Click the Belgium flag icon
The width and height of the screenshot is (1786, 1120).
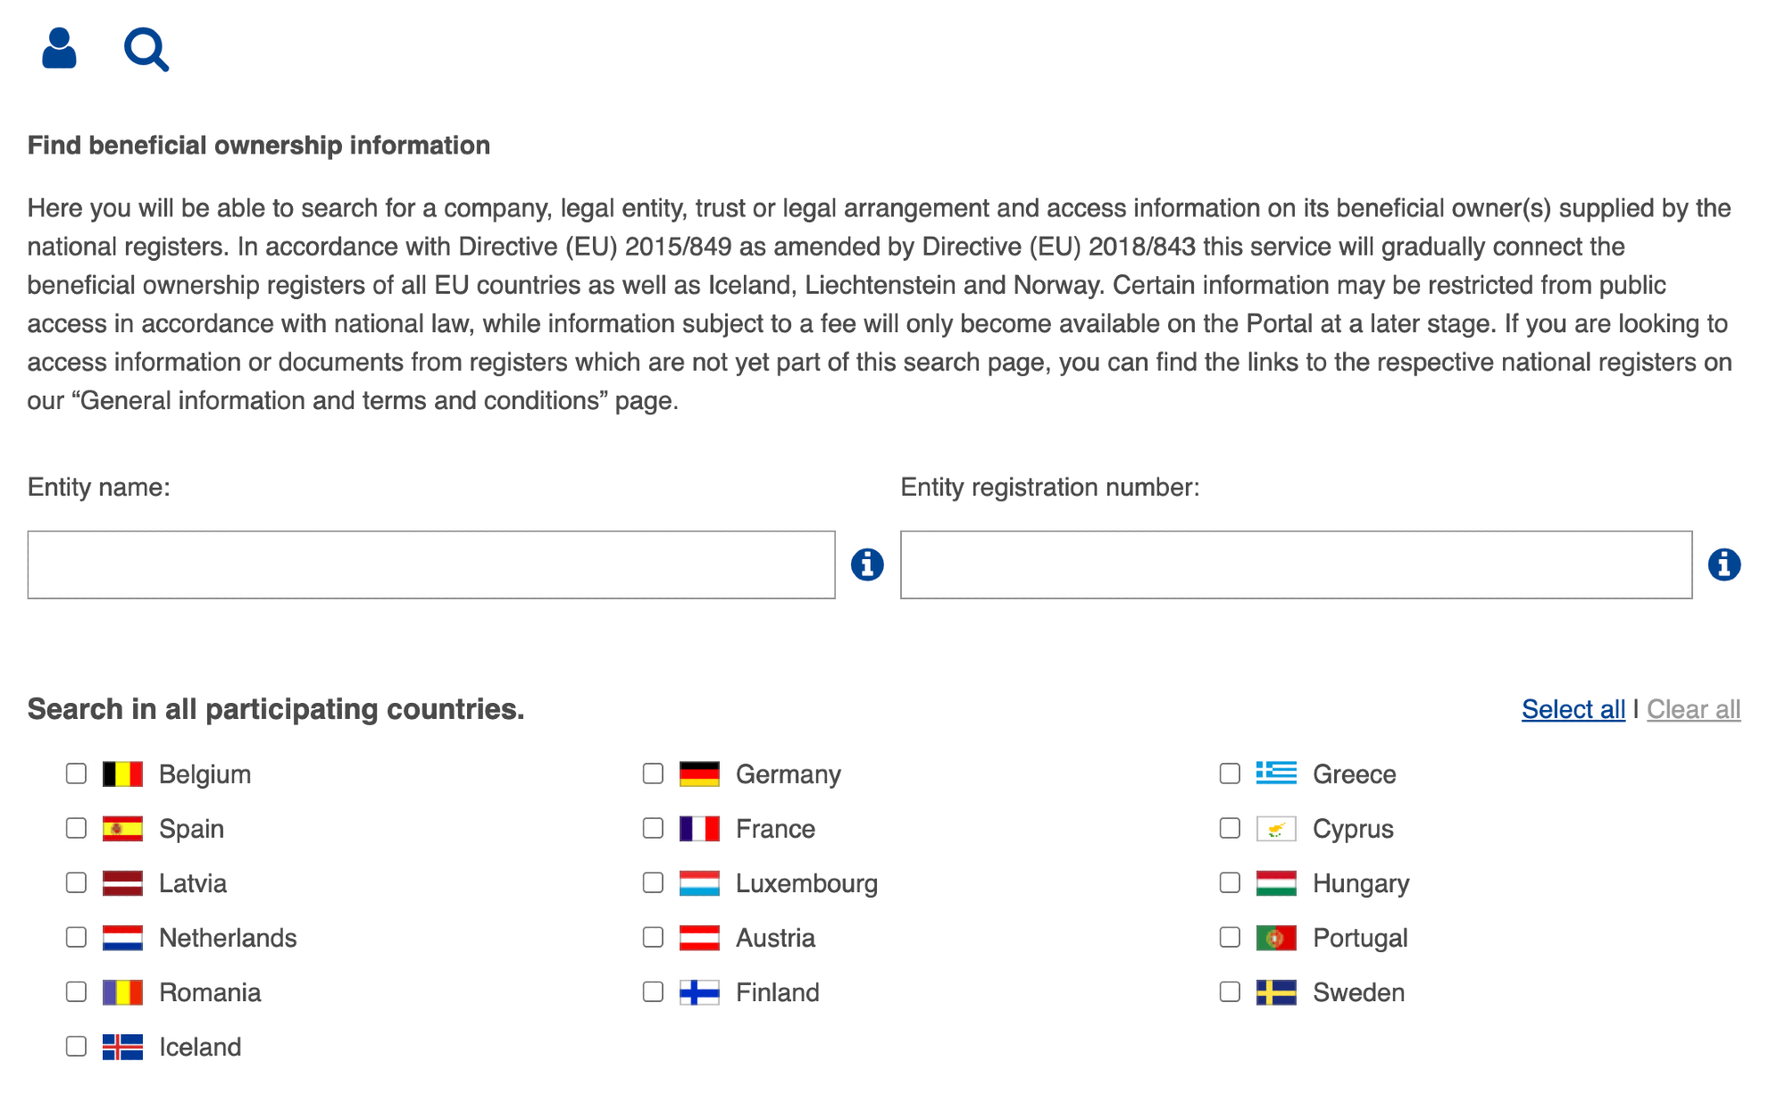coord(122,773)
